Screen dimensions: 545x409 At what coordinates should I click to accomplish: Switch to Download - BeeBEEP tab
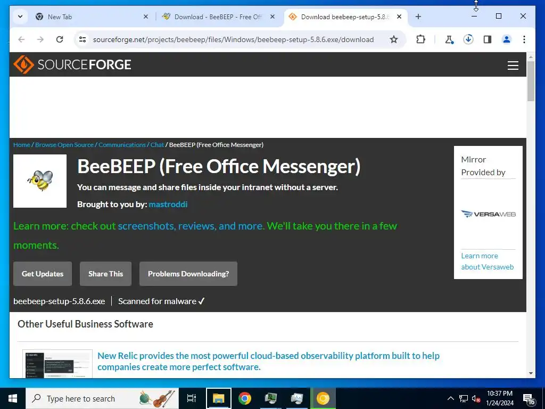(x=218, y=17)
